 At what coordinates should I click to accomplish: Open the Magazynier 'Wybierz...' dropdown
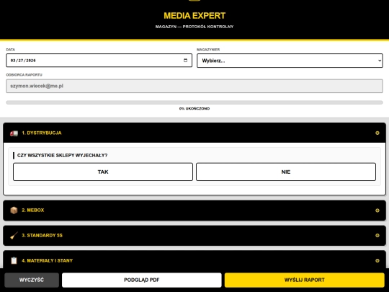290,61
